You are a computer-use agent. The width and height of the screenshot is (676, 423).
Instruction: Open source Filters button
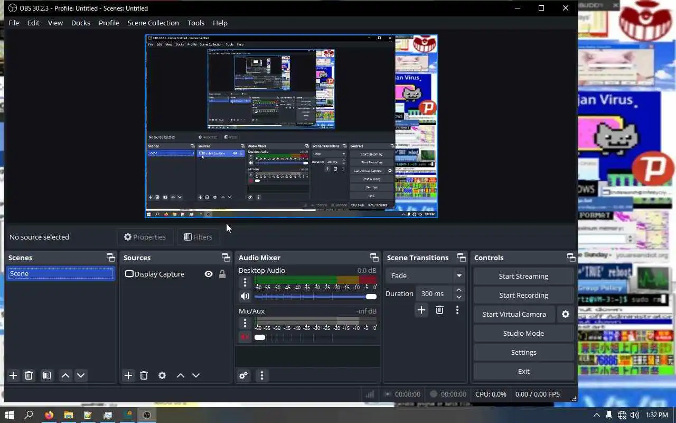pyautogui.click(x=198, y=237)
